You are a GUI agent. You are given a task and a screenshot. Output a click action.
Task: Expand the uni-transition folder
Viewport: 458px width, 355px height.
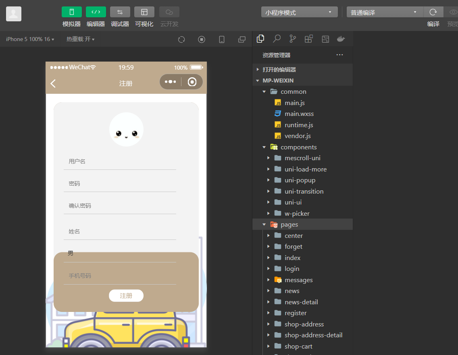[303, 191]
